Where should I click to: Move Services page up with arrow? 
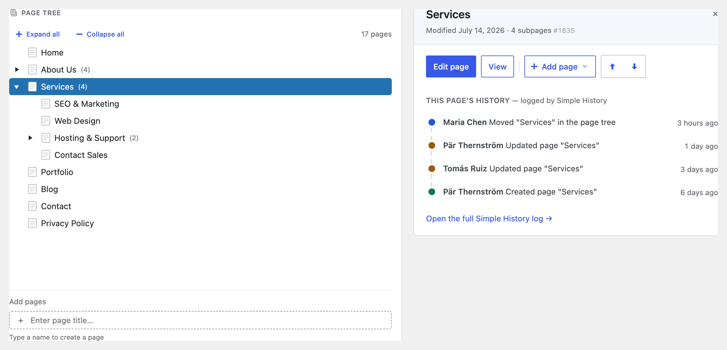612,66
